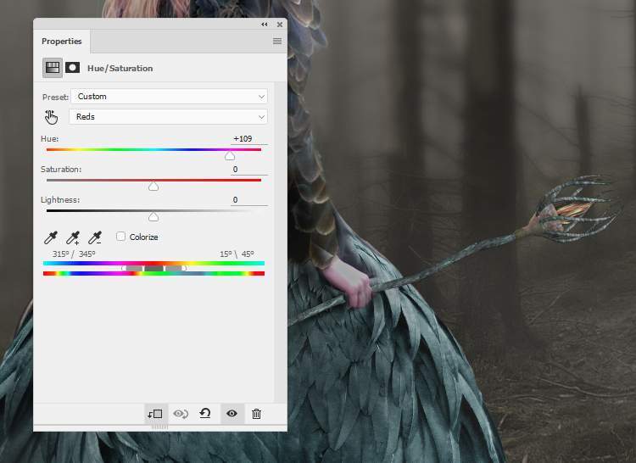Click the resize grip at the panel's bottom edge
This screenshot has width=636, height=463.
pyautogui.click(x=159, y=427)
